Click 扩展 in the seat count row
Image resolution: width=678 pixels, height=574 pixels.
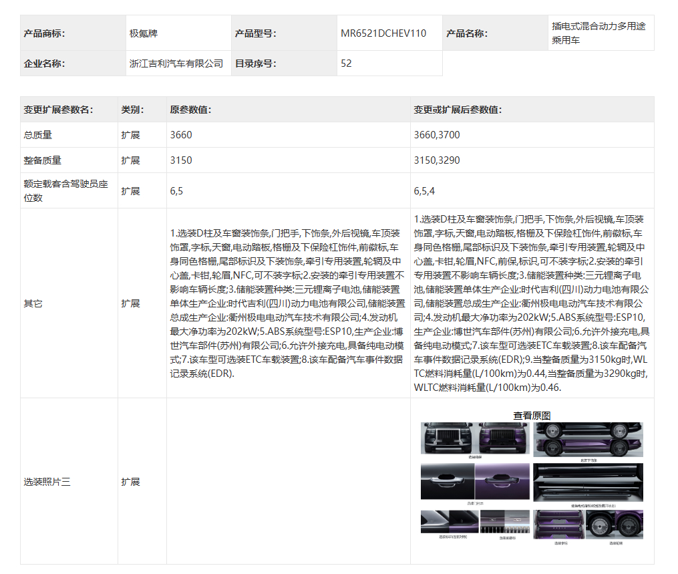coord(130,191)
